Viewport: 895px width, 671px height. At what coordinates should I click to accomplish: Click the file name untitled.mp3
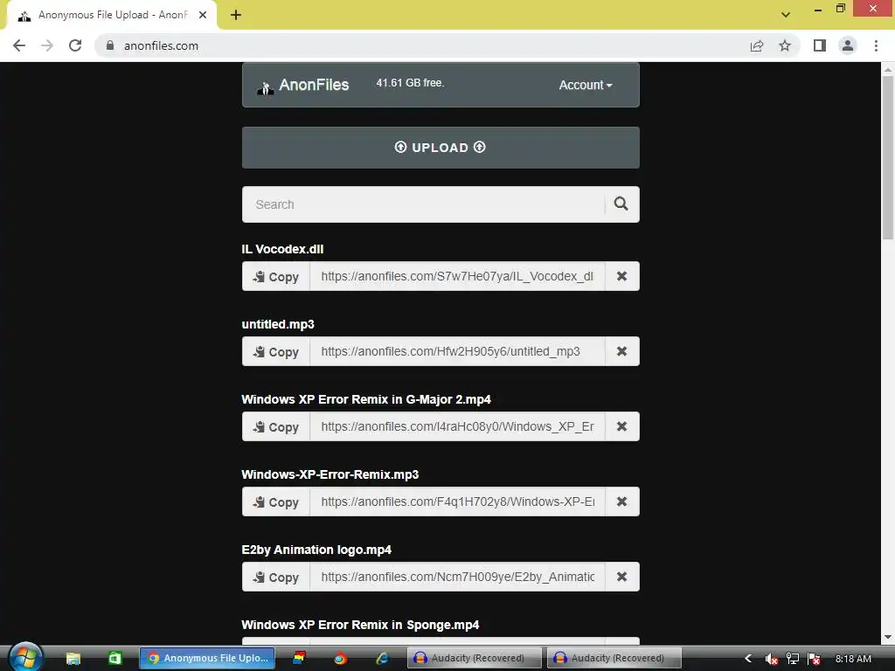[x=278, y=324]
